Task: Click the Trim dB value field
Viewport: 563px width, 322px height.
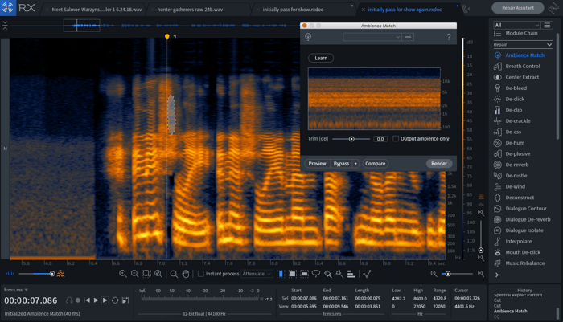Action: pos(380,139)
